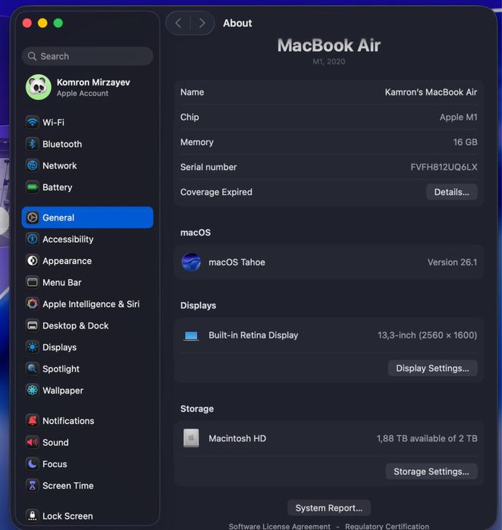
Task: Click the Coverage Expired label
Action: pyautogui.click(x=216, y=192)
